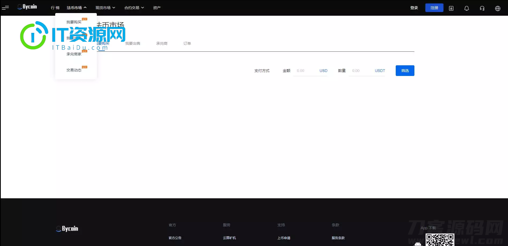Click the Bycoin logo in header
This screenshot has width=508, height=246.
click(x=27, y=7)
